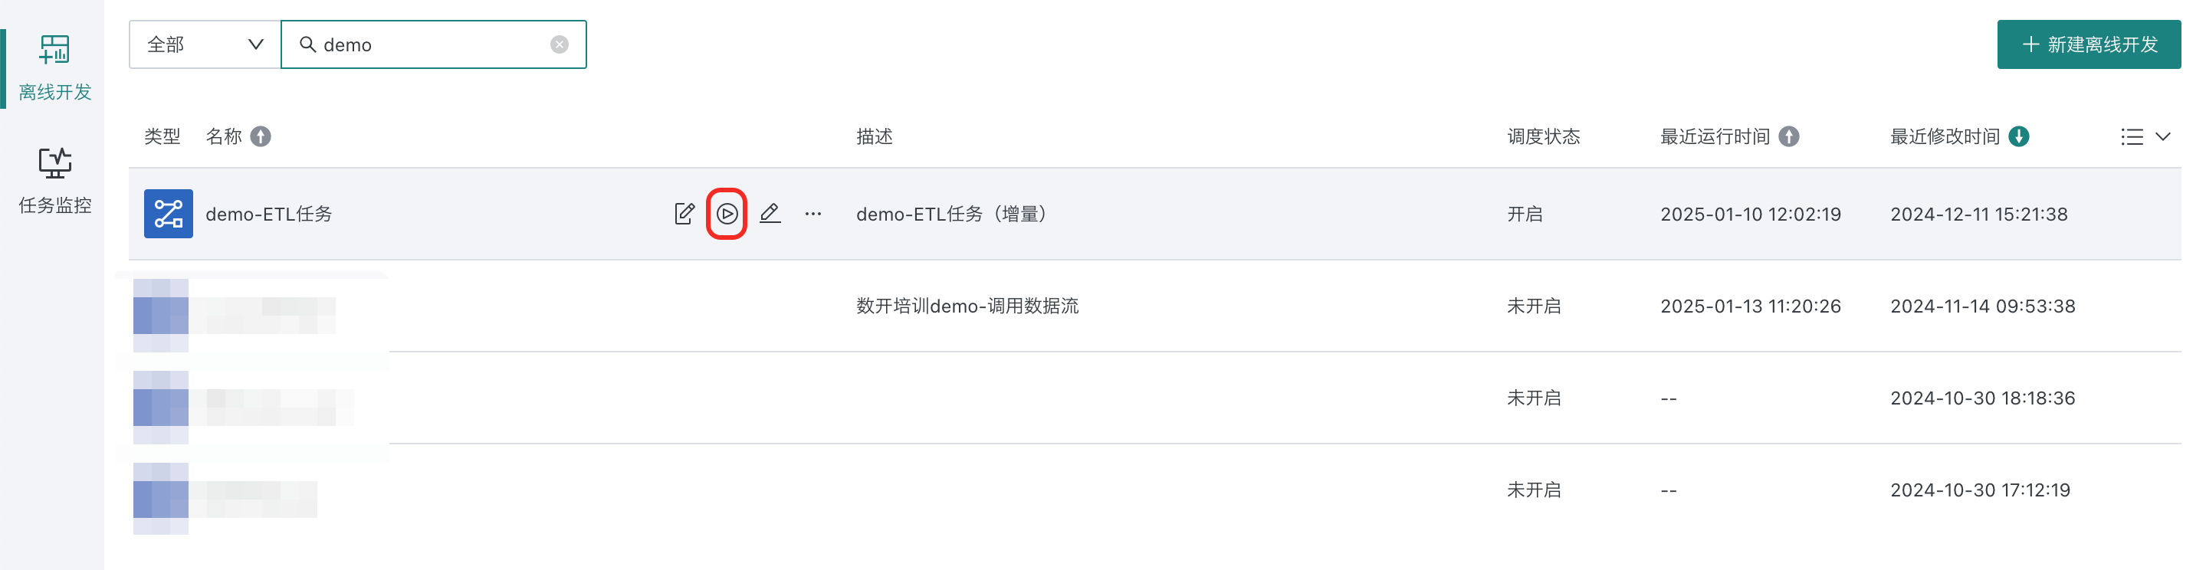Viewport: 2206px width, 570px height.
Task: Open 离线开发 in the sidebar
Action: click(54, 68)
